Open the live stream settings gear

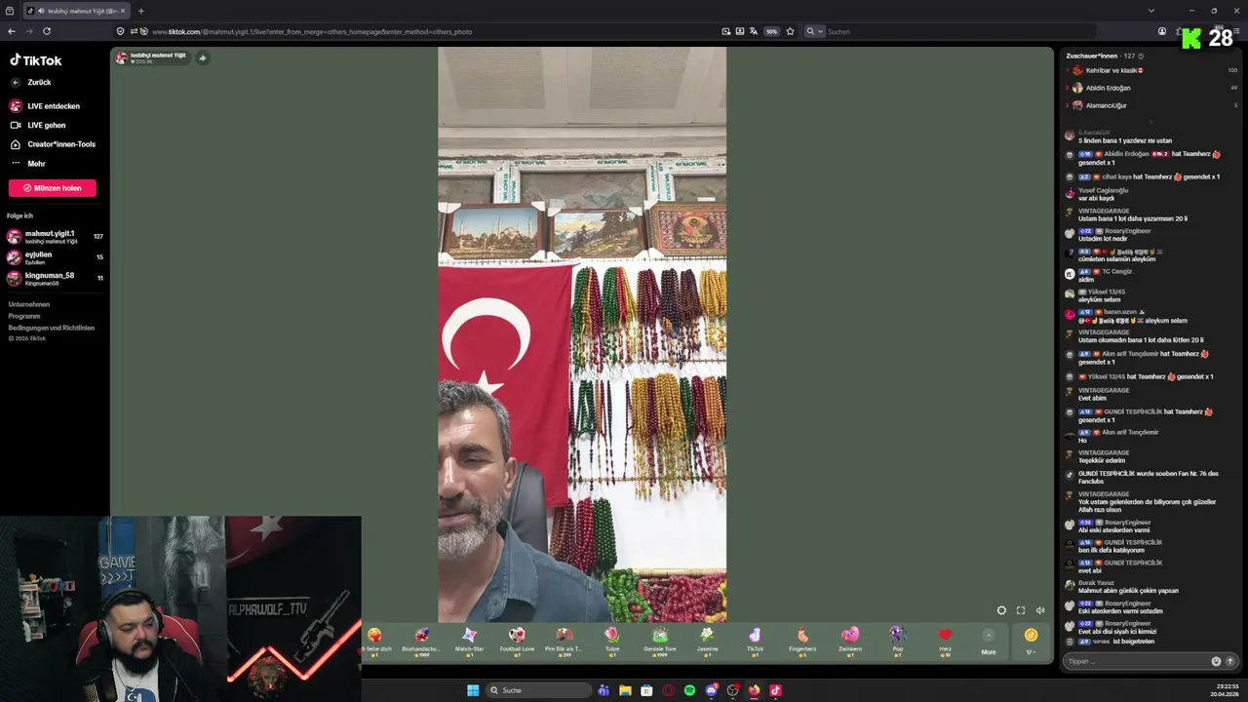[1001, 610]
